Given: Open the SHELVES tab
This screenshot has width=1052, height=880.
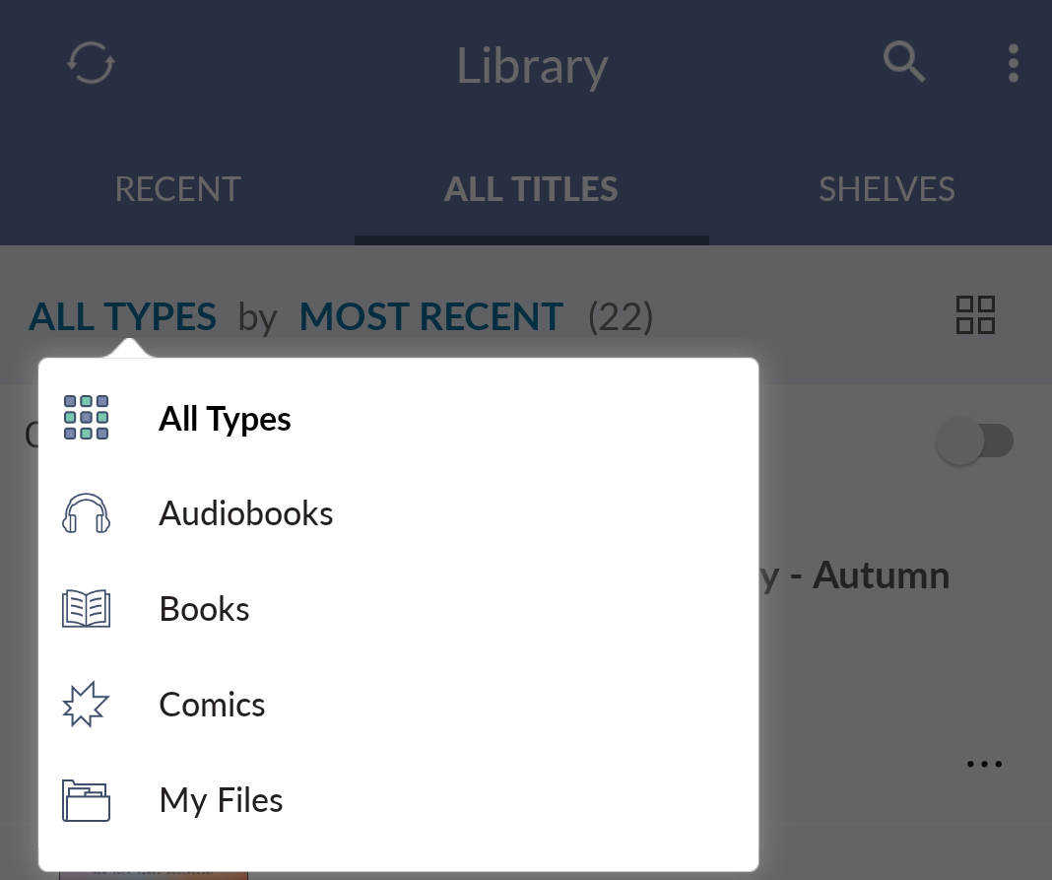Looking at the screenshot, I should (886, 188).
